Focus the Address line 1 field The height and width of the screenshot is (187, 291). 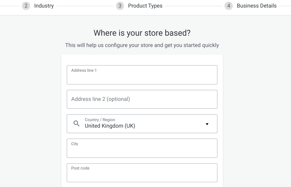[142, 75]
